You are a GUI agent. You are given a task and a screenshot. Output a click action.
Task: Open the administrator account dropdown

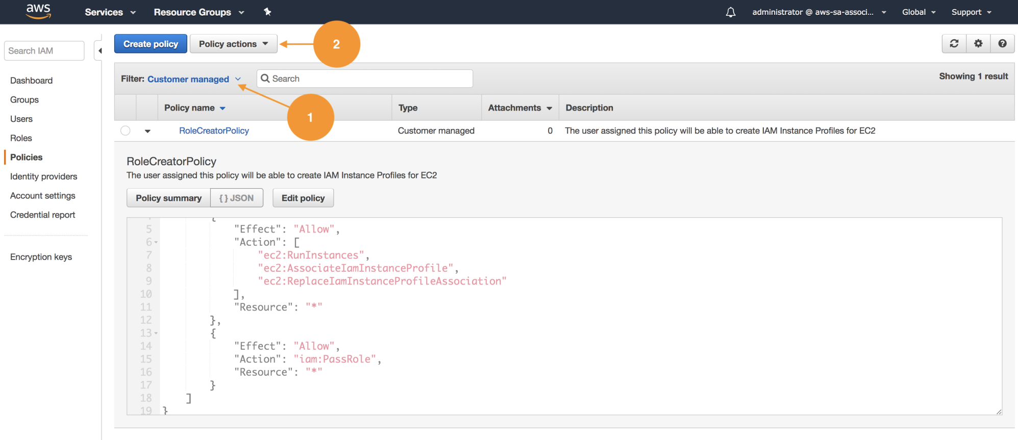[819, 12]
